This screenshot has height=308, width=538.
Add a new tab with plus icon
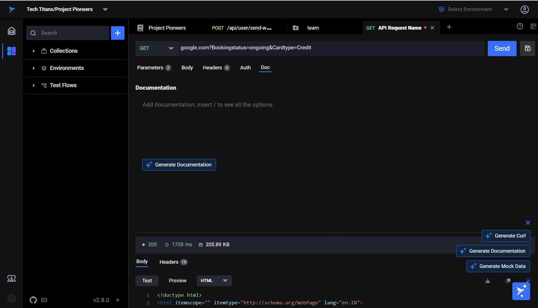coord(449,27)
